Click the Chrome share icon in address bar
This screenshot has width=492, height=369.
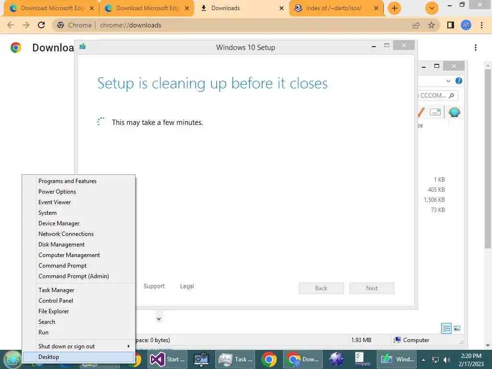416,25
